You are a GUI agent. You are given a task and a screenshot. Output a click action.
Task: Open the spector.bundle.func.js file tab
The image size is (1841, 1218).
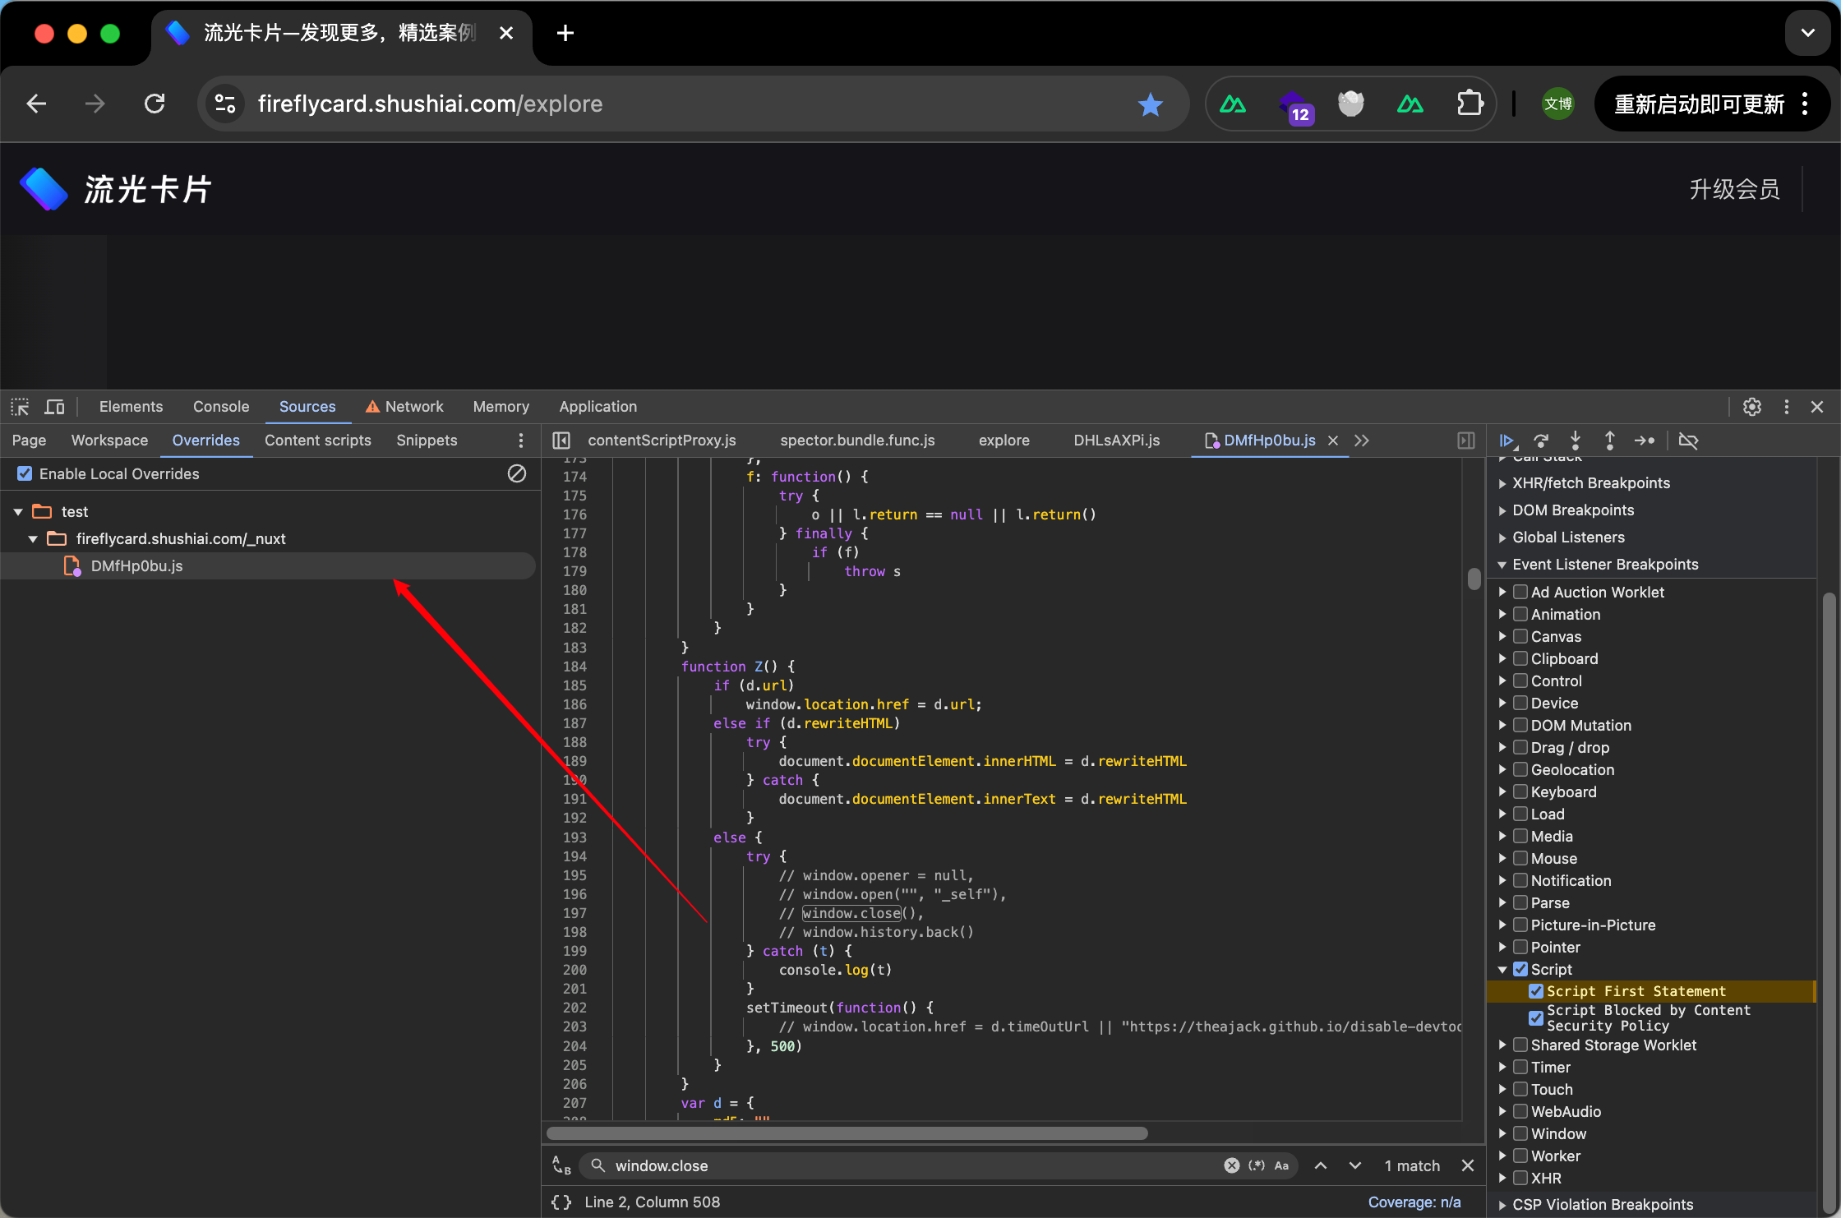(857, 441)
